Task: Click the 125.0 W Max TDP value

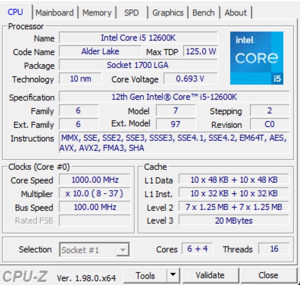Action: tap(201, 51)
